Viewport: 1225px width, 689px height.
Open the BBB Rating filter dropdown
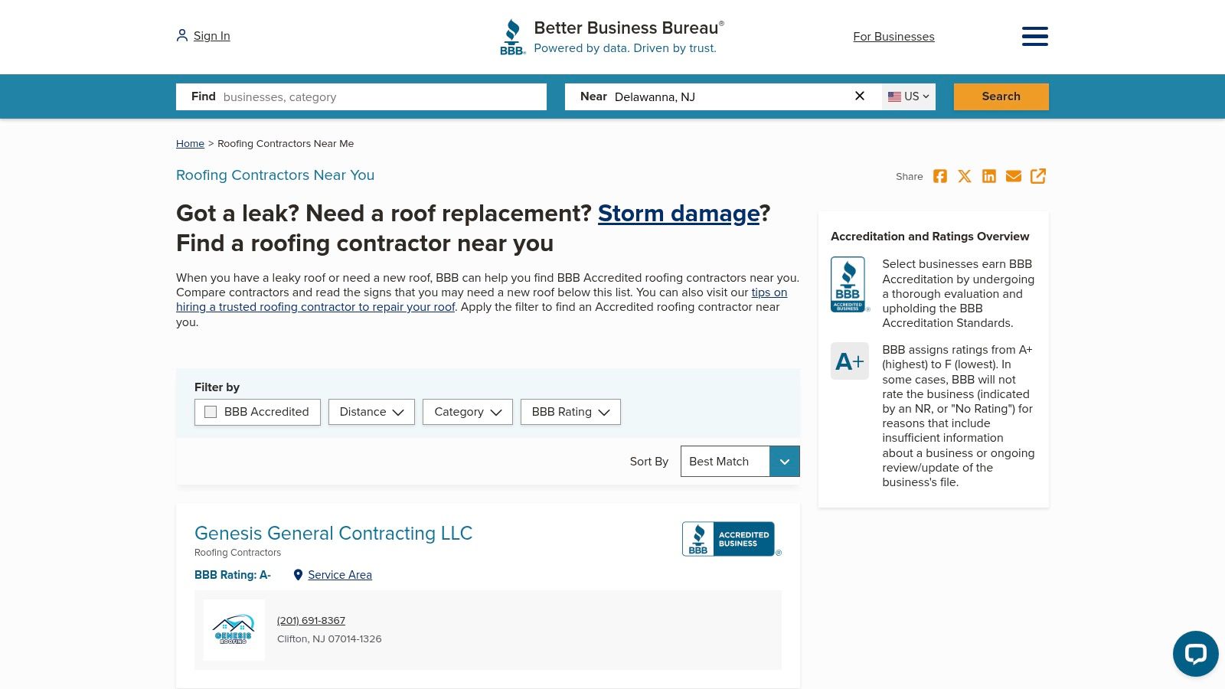pos(570,412)
